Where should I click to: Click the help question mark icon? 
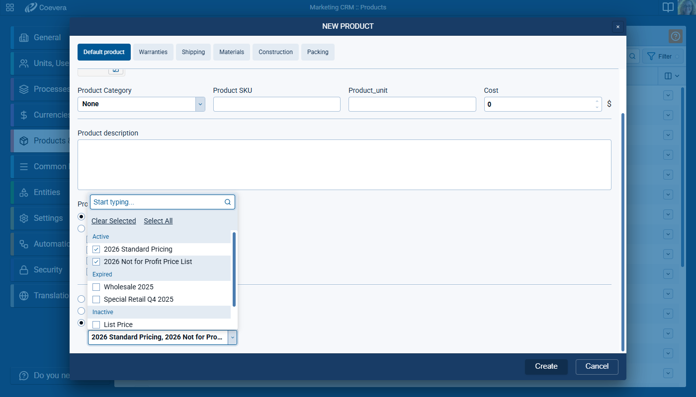click(x=675, y=36)
